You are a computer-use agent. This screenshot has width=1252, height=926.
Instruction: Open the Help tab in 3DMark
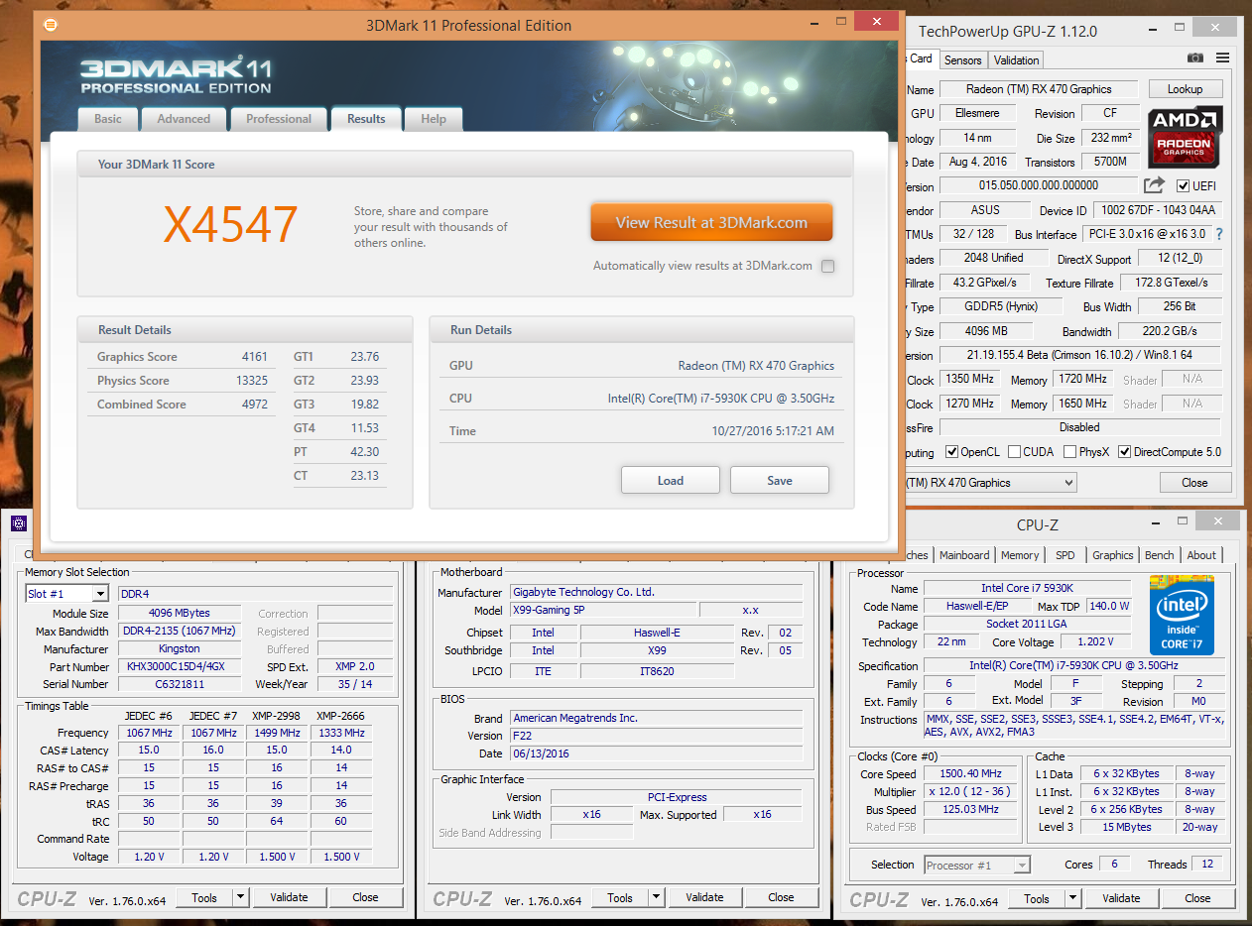pos(434,119)
